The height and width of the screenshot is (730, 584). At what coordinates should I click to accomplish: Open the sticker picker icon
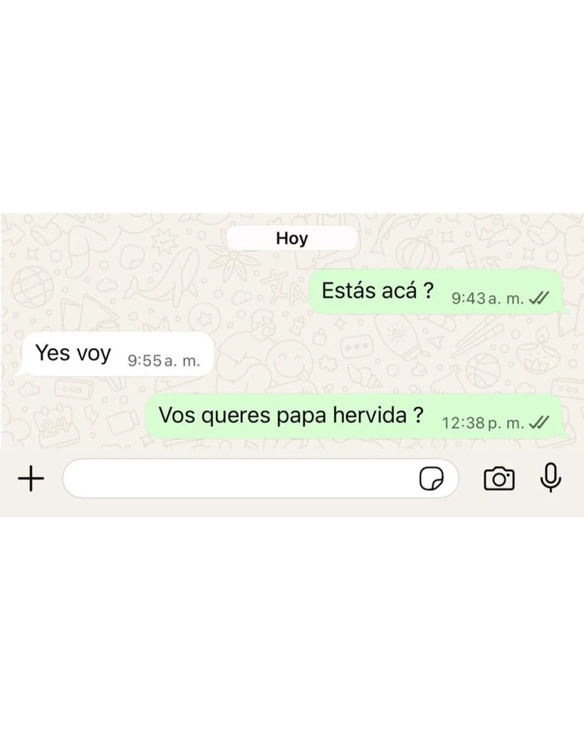431,478
